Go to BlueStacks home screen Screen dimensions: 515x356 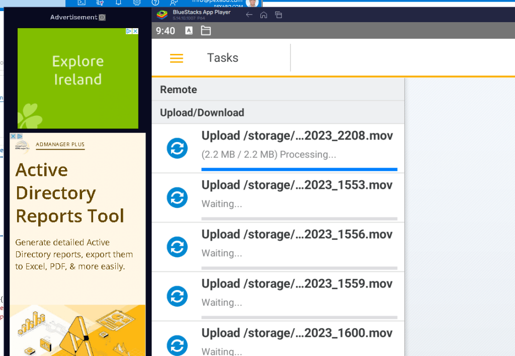(263, 15)
